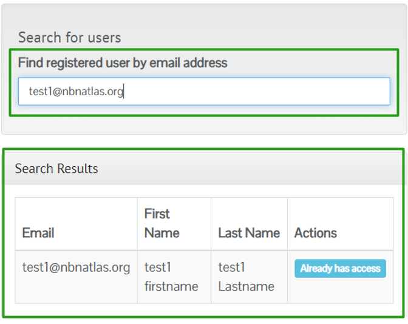Image resolution: width=408 pixels, height=324 pixels.
Task: Click the 'Search Results' panel heading
Action: [x=56, y=169]
